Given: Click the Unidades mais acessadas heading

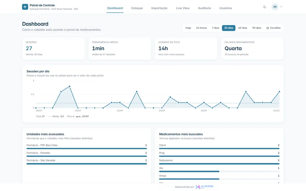Looking at the screenshot, I should 45,134.
